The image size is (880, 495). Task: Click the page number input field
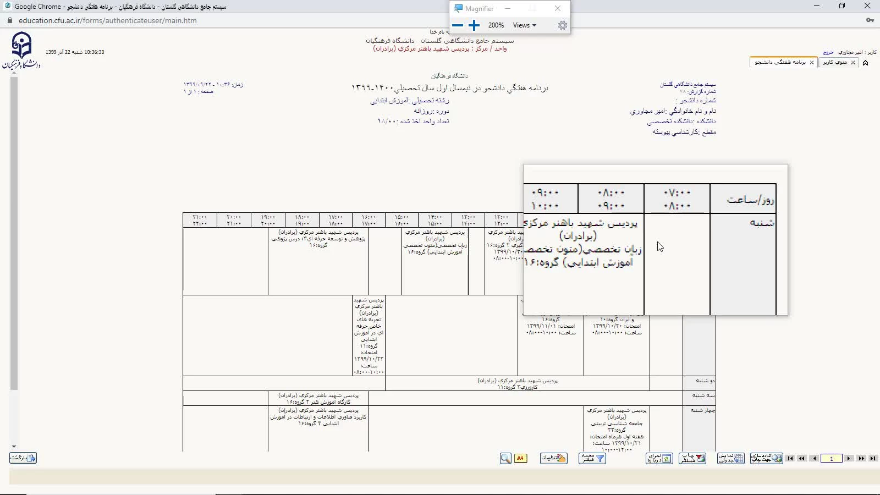[x=831, y=458]
